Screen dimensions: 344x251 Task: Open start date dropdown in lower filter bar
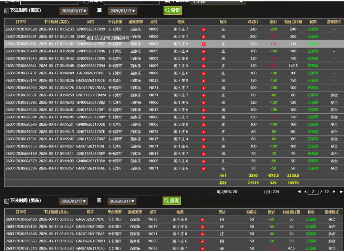74,201
